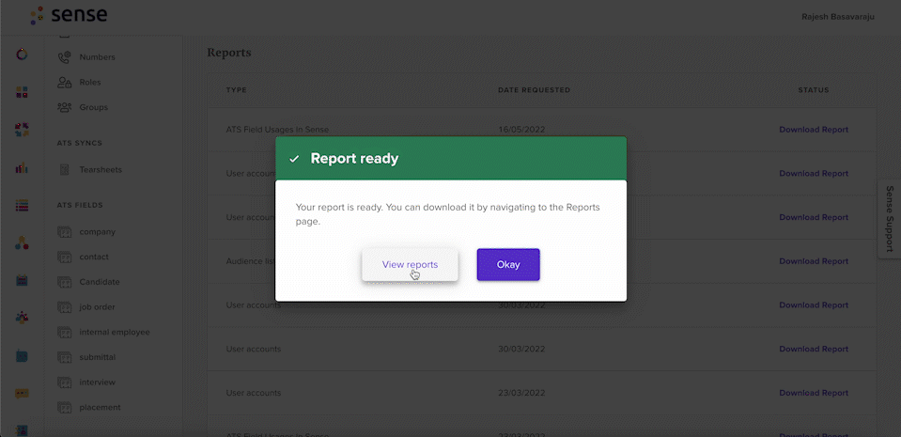Click the field icon beside internal employee
Screen dimensions: 901x437
point(64,333)
